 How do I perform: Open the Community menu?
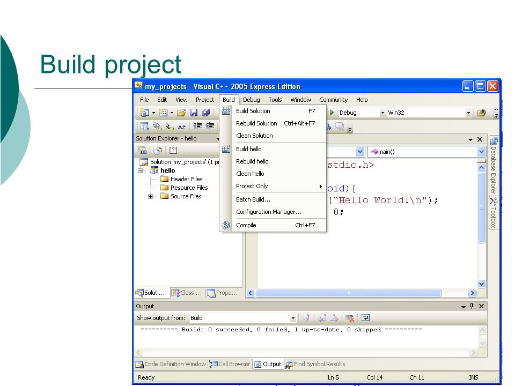coord(333,100)
